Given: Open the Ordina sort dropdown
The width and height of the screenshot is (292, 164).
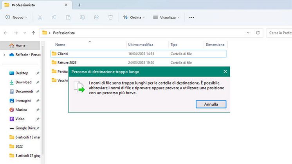Looking at the screenshot, I should [134, 17].
